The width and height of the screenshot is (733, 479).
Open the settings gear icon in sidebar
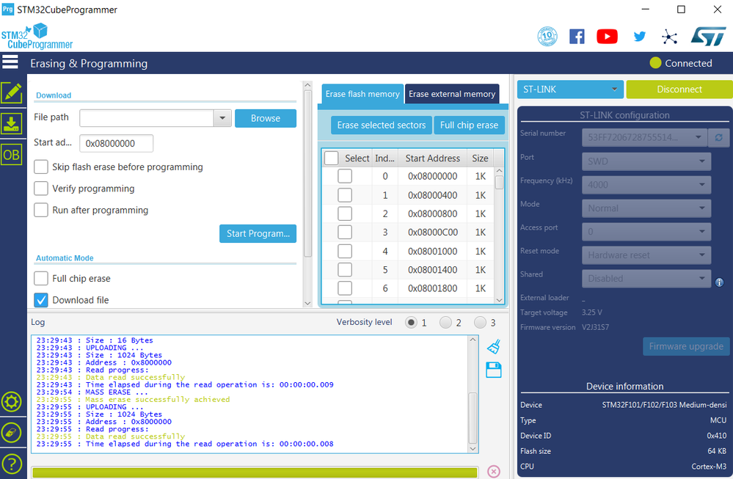click(x=11, y=401)
